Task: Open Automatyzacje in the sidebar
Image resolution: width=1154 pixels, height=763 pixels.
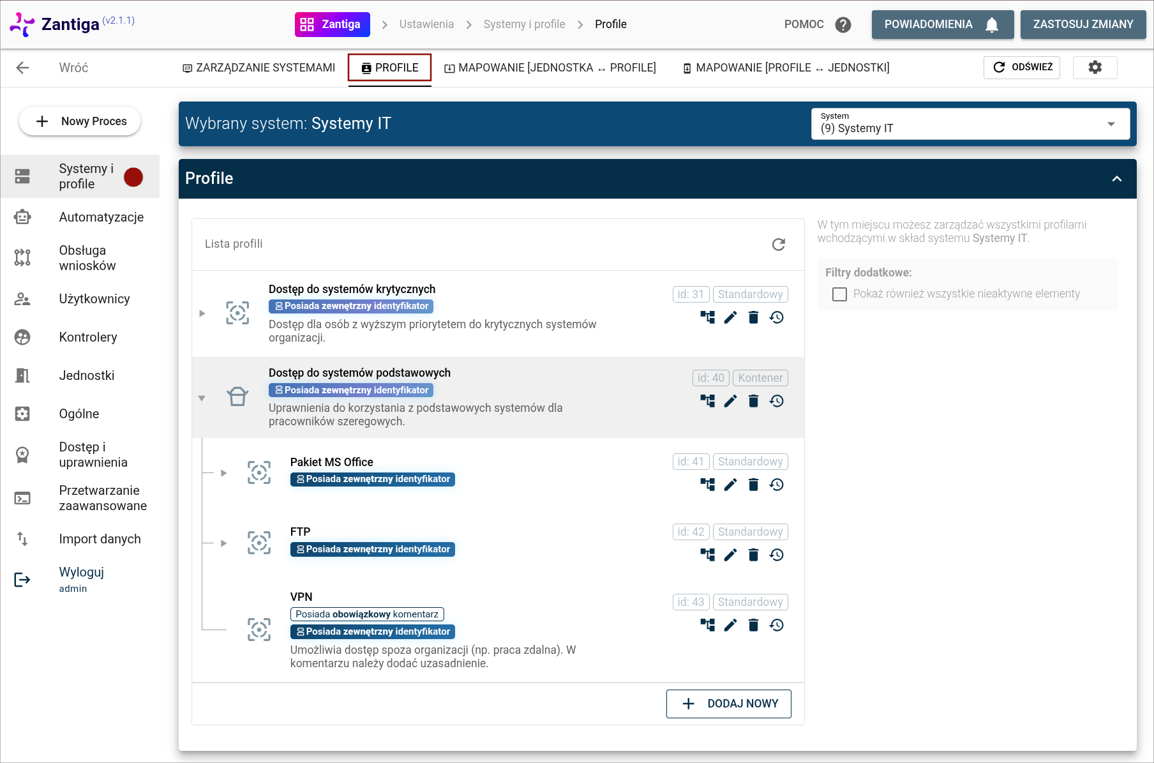Action: [101, 217]
